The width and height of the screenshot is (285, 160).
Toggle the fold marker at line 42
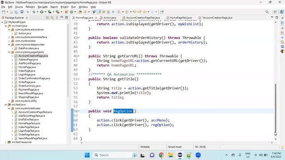[79, 38]
